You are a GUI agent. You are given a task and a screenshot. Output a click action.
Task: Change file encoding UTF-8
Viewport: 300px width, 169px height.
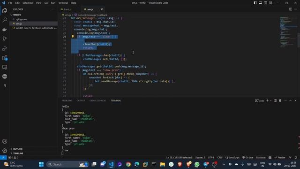coord(211,158)
